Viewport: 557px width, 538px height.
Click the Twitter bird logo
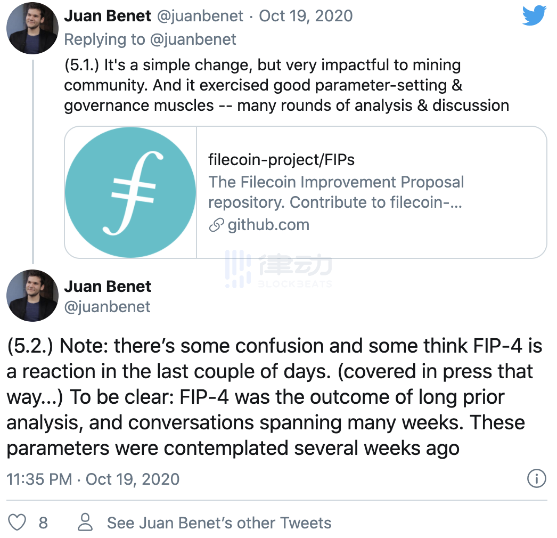coord(534,16)
